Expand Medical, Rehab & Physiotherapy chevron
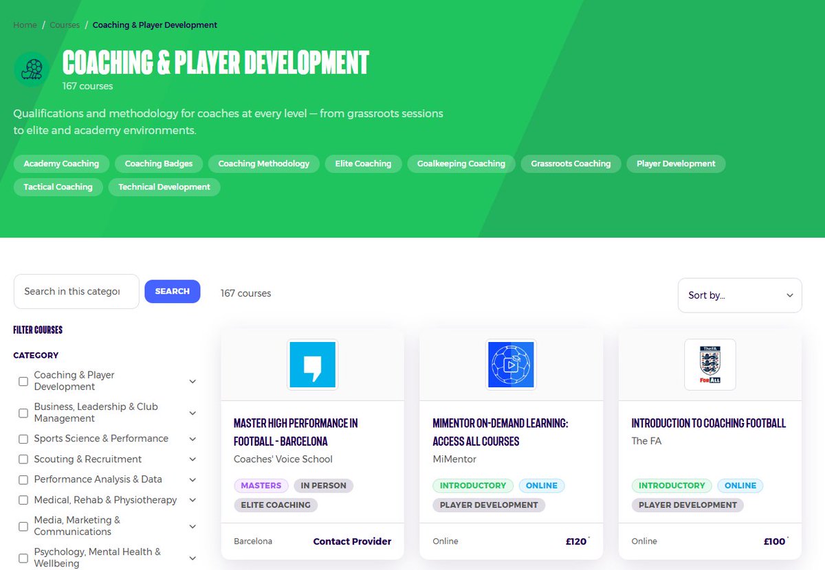Image resolution: width=825 pixels, height=570 pixels. (192, 500)
